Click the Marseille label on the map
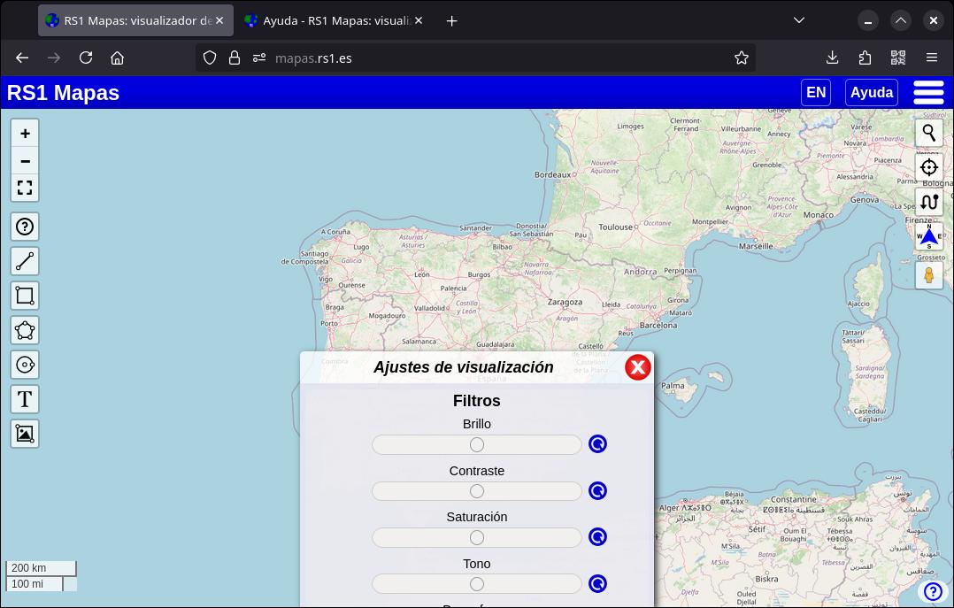Viewport: 954px width, 608px height. [x=756, y=247]
